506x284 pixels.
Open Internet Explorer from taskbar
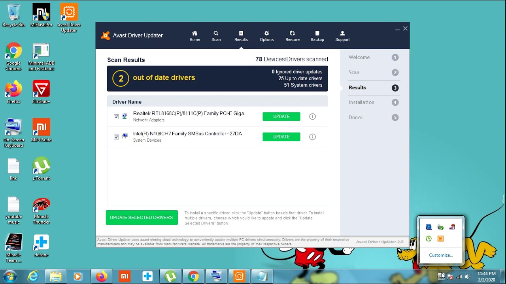pyautogui.click(x=33, y=277)
